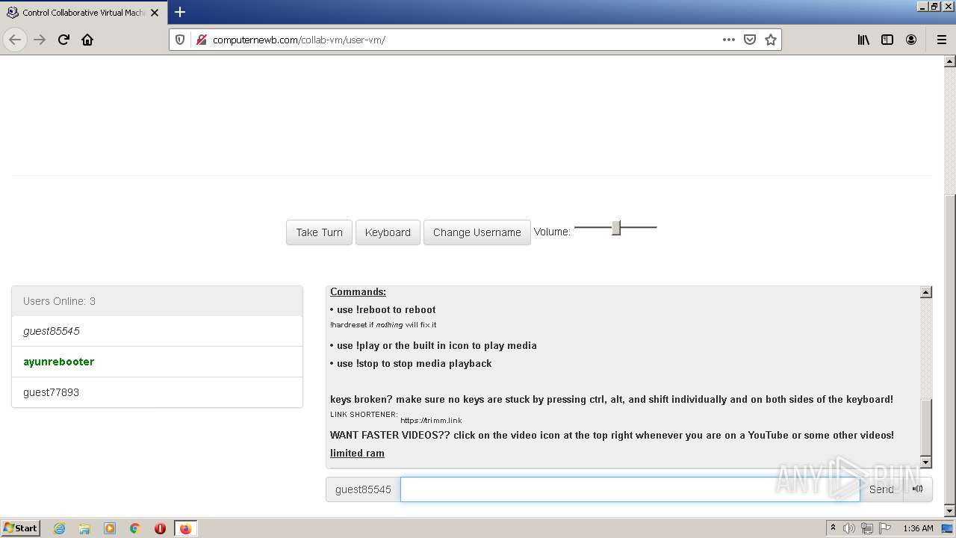
Task: Click the Commands: heading
Action: pos(358,292)
